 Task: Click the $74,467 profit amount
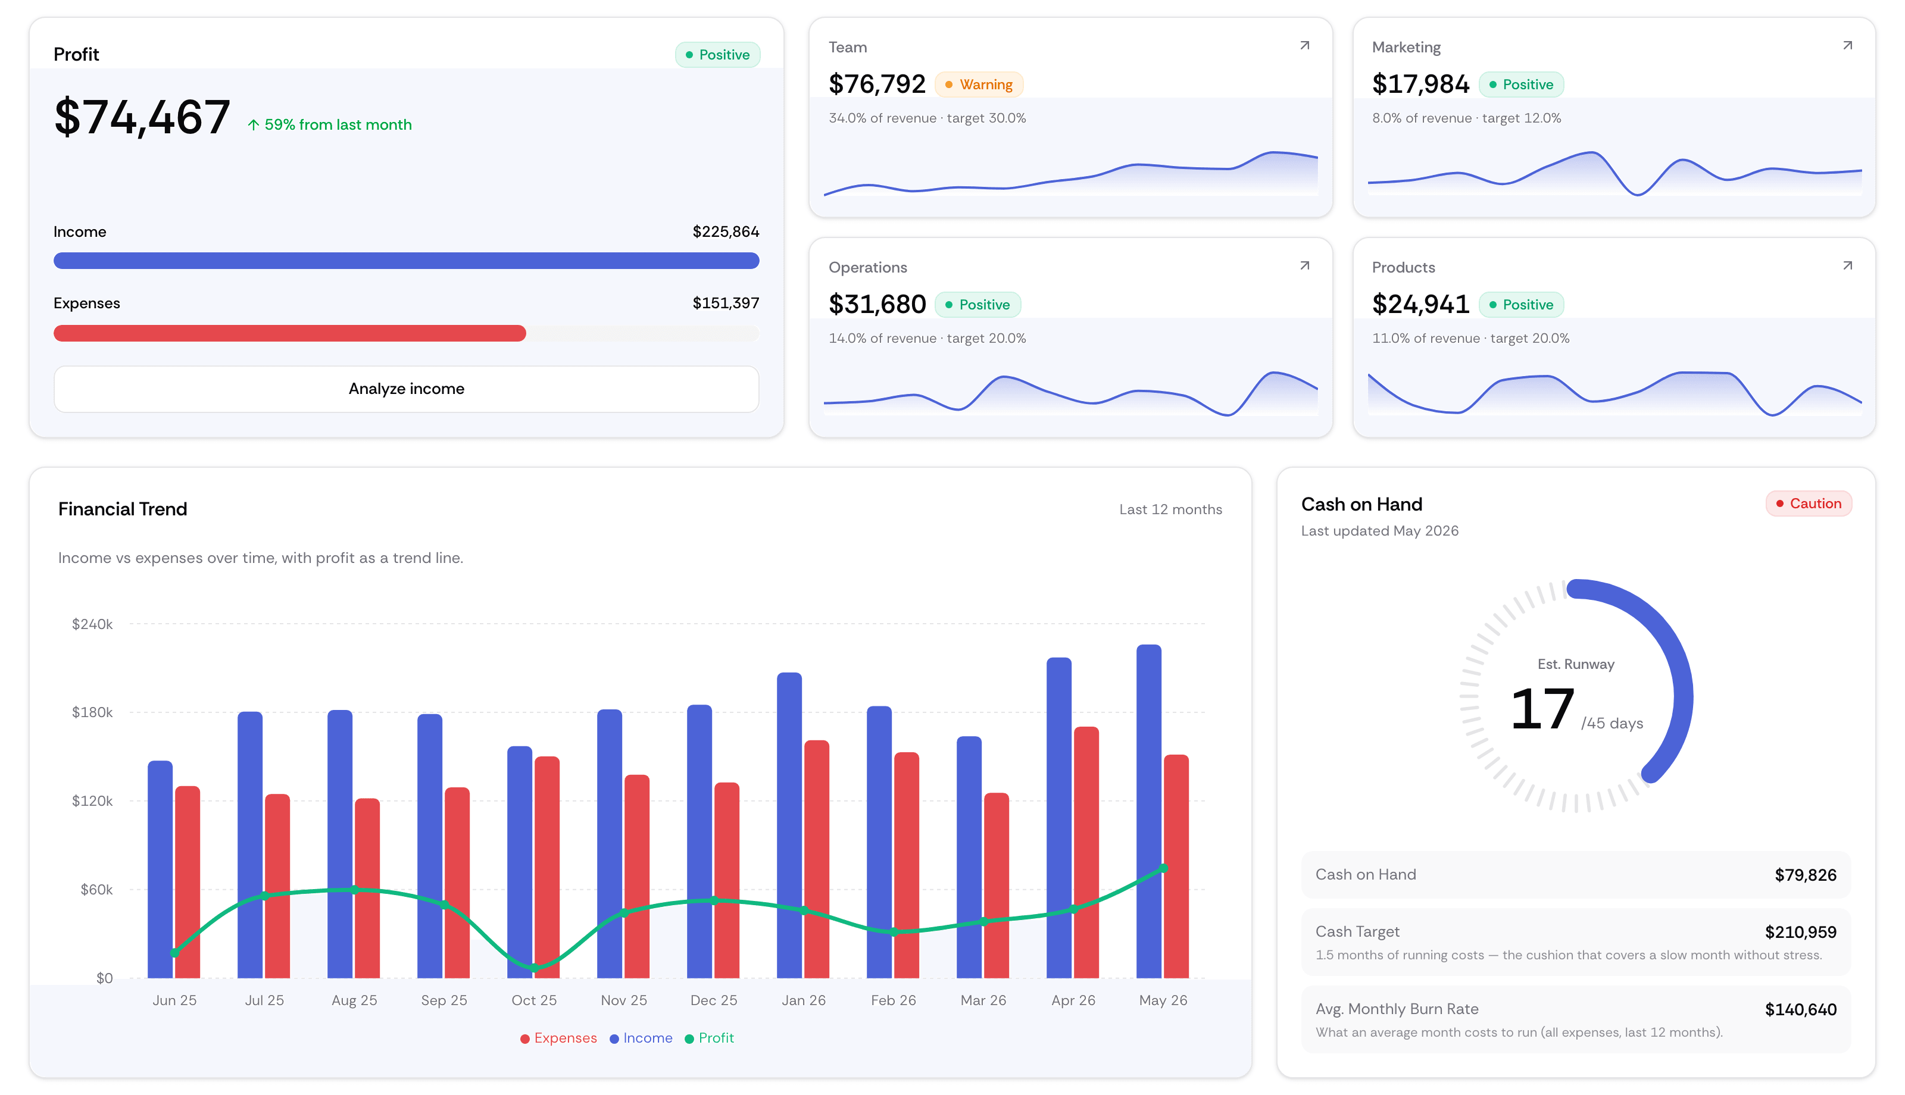142,117
